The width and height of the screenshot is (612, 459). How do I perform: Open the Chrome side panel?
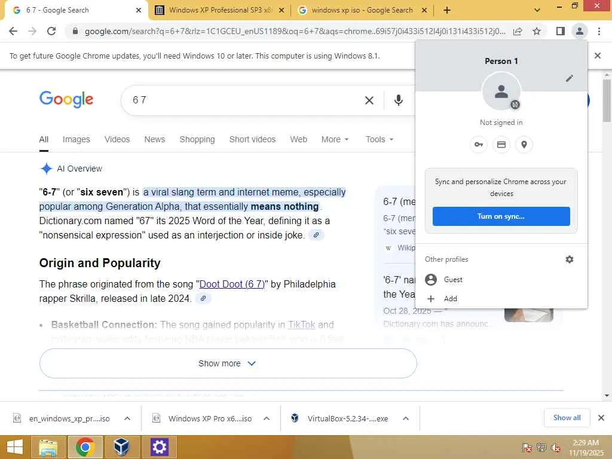561,31
